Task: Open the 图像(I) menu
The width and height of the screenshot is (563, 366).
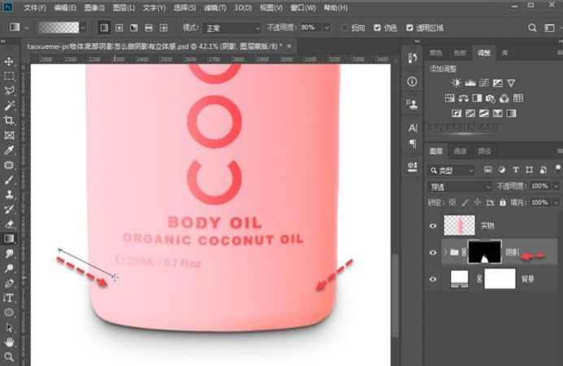Action: coord(94,7)
